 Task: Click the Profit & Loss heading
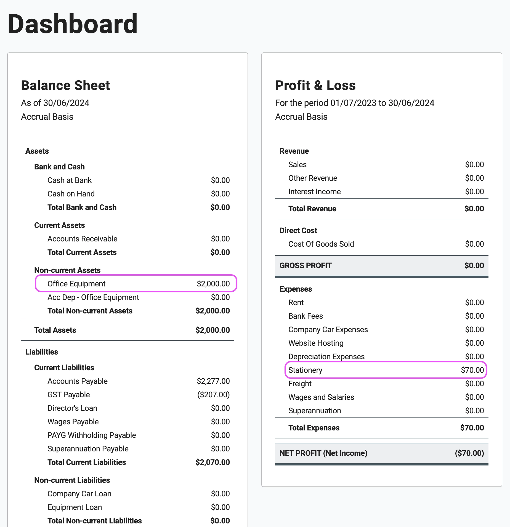pyautogui.click(x=315, y=85)
